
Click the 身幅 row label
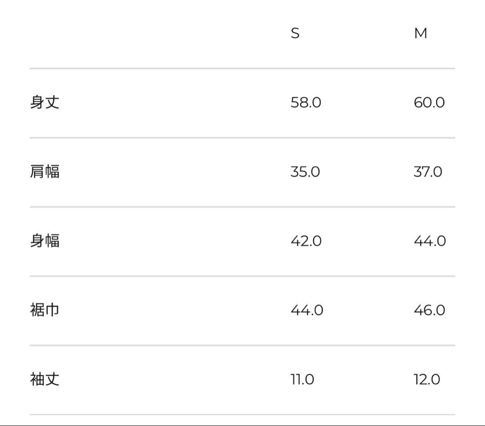coord(44,241)
